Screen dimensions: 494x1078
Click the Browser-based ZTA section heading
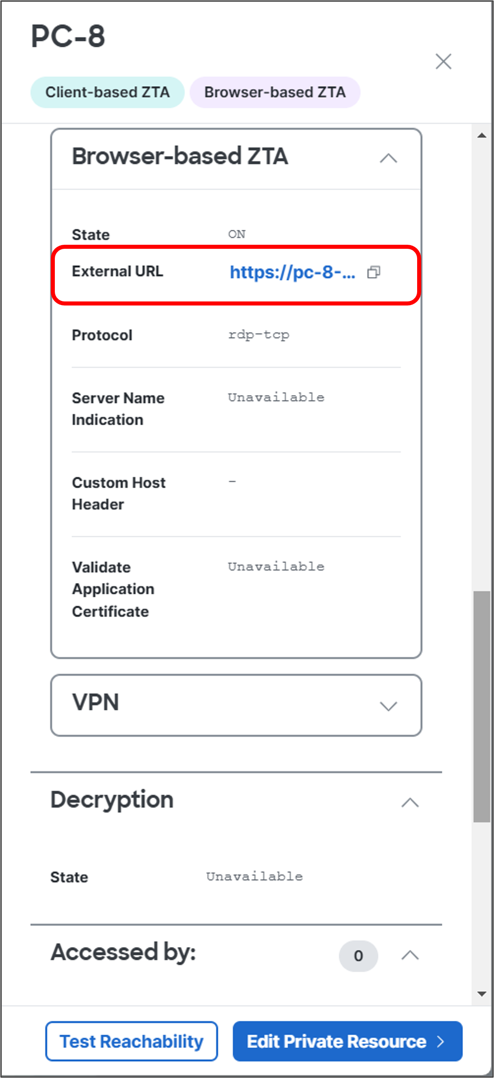(180, 156)
